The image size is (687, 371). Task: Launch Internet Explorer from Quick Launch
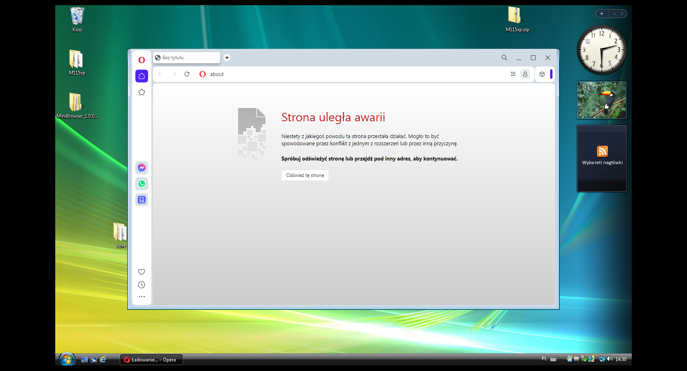pos(103,359)
